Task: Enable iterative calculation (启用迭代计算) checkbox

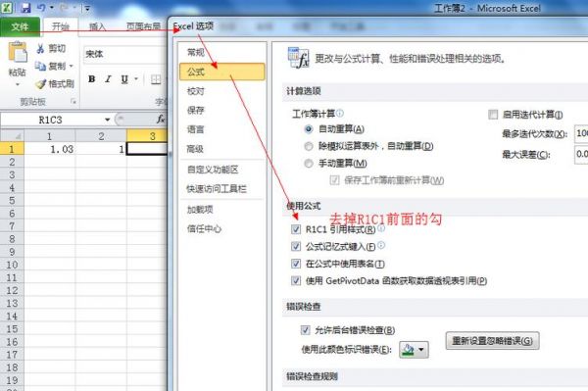Action: tap(493, 115)
